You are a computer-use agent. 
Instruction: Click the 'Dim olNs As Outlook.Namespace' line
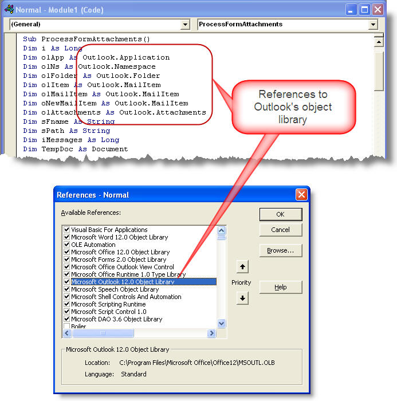(x=89, y=66)
